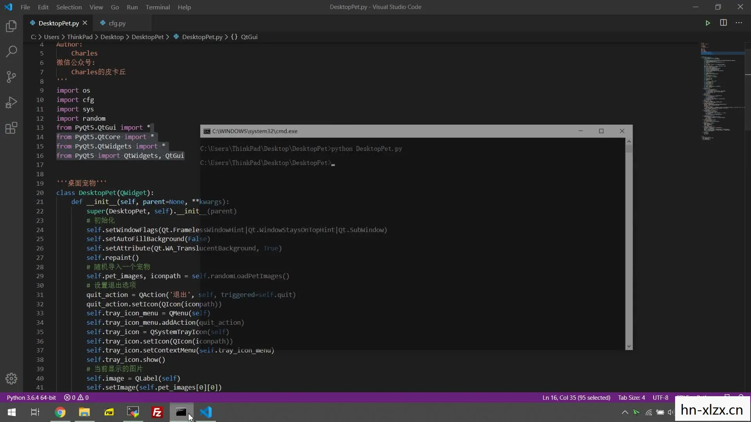
Task: Open the PDF reader taskbar icon
Action: (x=109, y=412)
